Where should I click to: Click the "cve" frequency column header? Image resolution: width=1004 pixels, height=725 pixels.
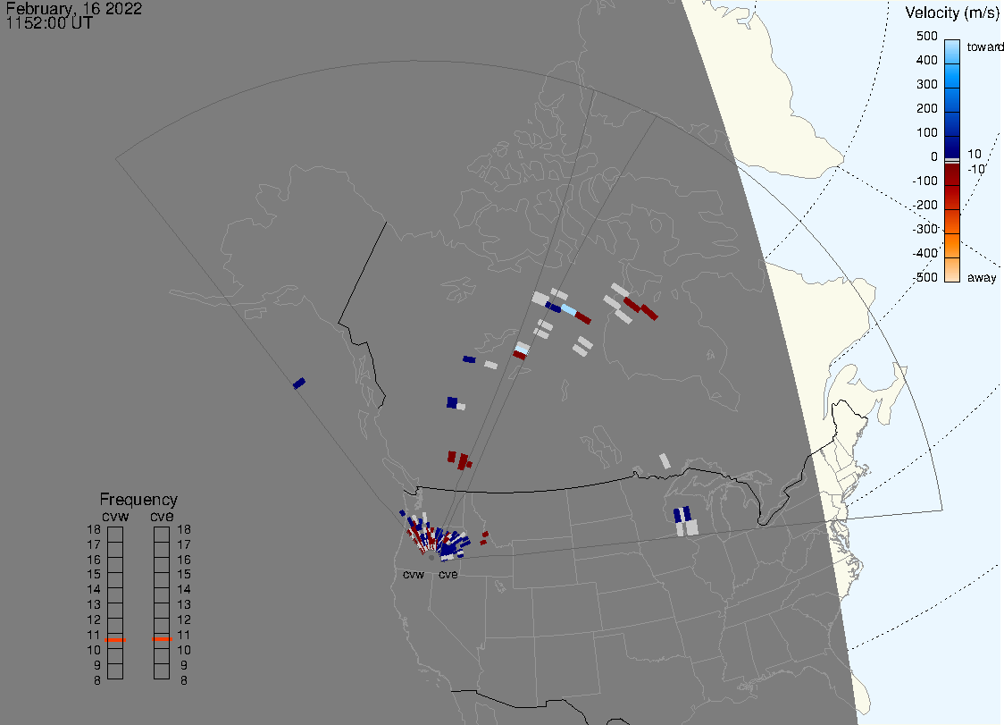tap(162, 516)
